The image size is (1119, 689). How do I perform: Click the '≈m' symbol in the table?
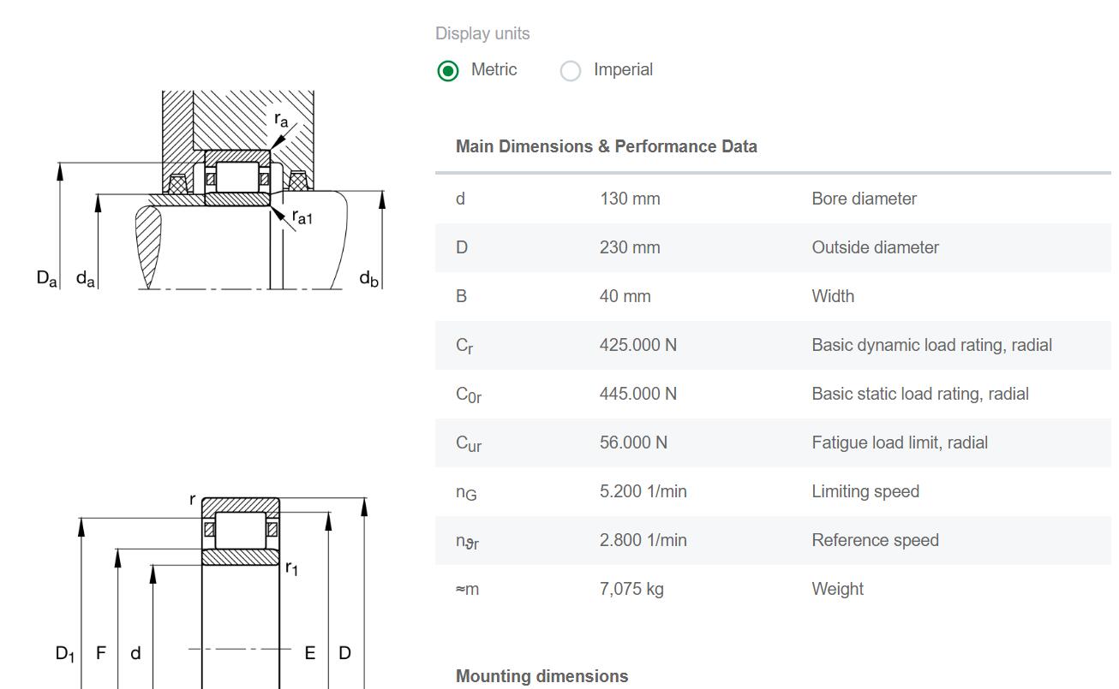pyautogui.click(x=468, y=589)
